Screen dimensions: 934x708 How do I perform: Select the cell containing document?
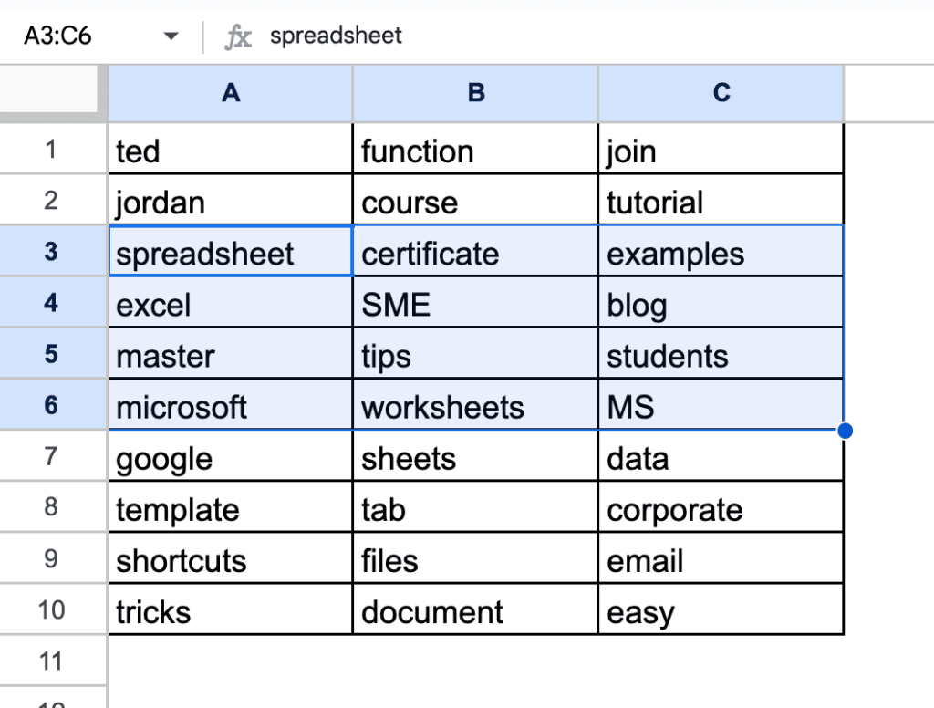tap(474, 611)
